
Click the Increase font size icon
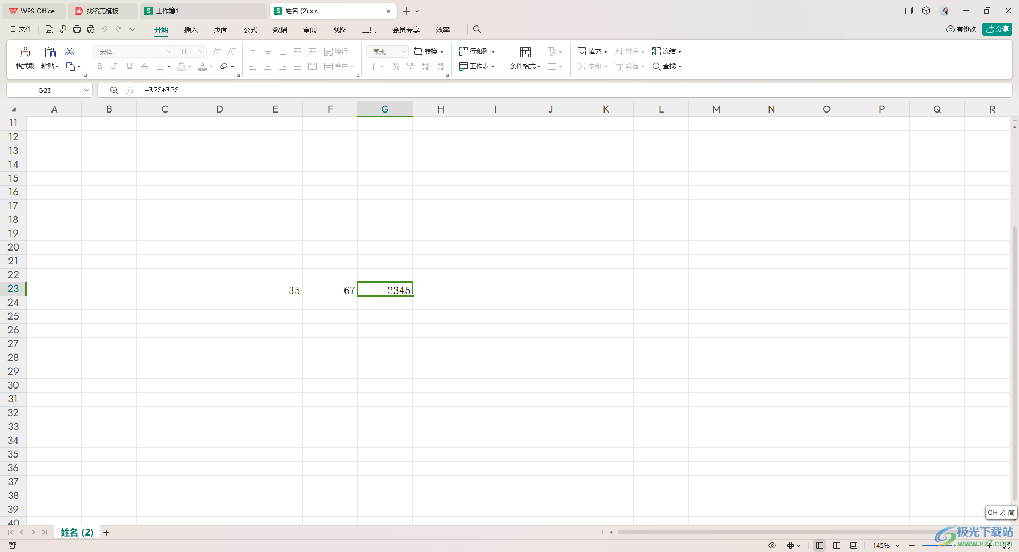pyautogui.click(x=217, y=51)
